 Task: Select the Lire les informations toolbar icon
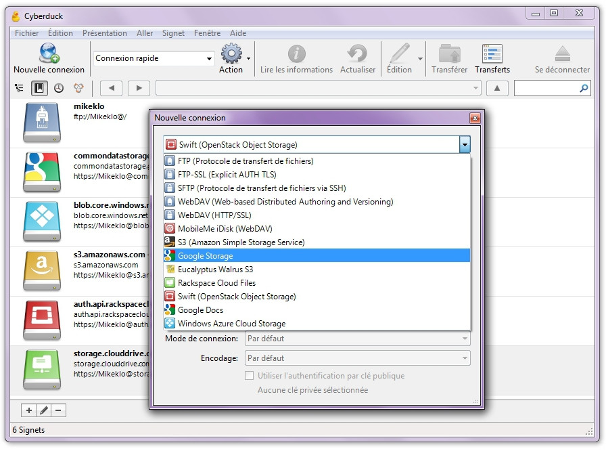296,58
